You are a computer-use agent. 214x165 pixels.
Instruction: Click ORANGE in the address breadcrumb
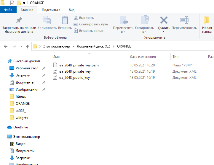click(x=124, y=46)
